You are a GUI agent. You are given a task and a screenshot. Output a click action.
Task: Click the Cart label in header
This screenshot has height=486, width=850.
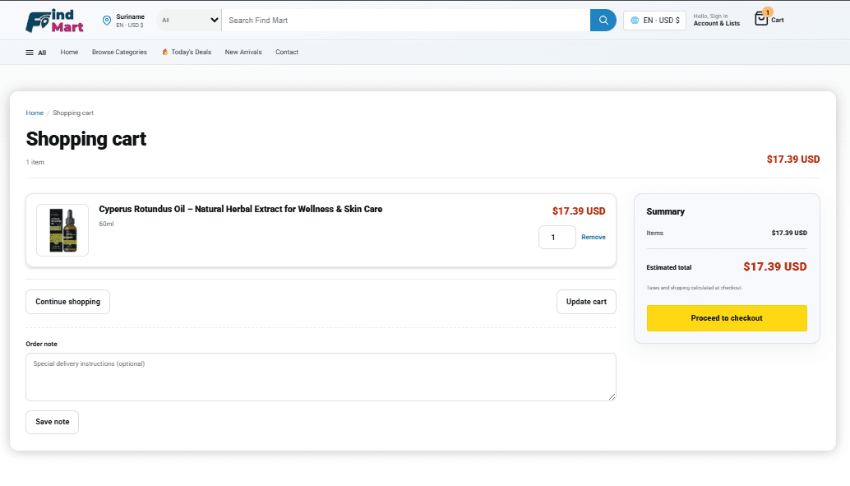point(778,20)
